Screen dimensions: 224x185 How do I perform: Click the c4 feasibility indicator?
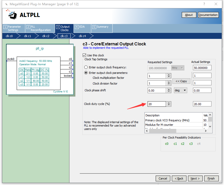(x=199, y=144)
